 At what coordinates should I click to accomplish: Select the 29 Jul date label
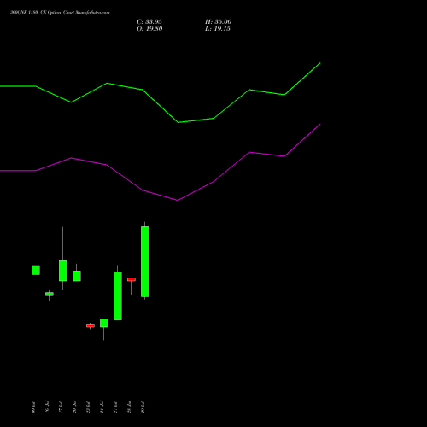tap(143, 407)
